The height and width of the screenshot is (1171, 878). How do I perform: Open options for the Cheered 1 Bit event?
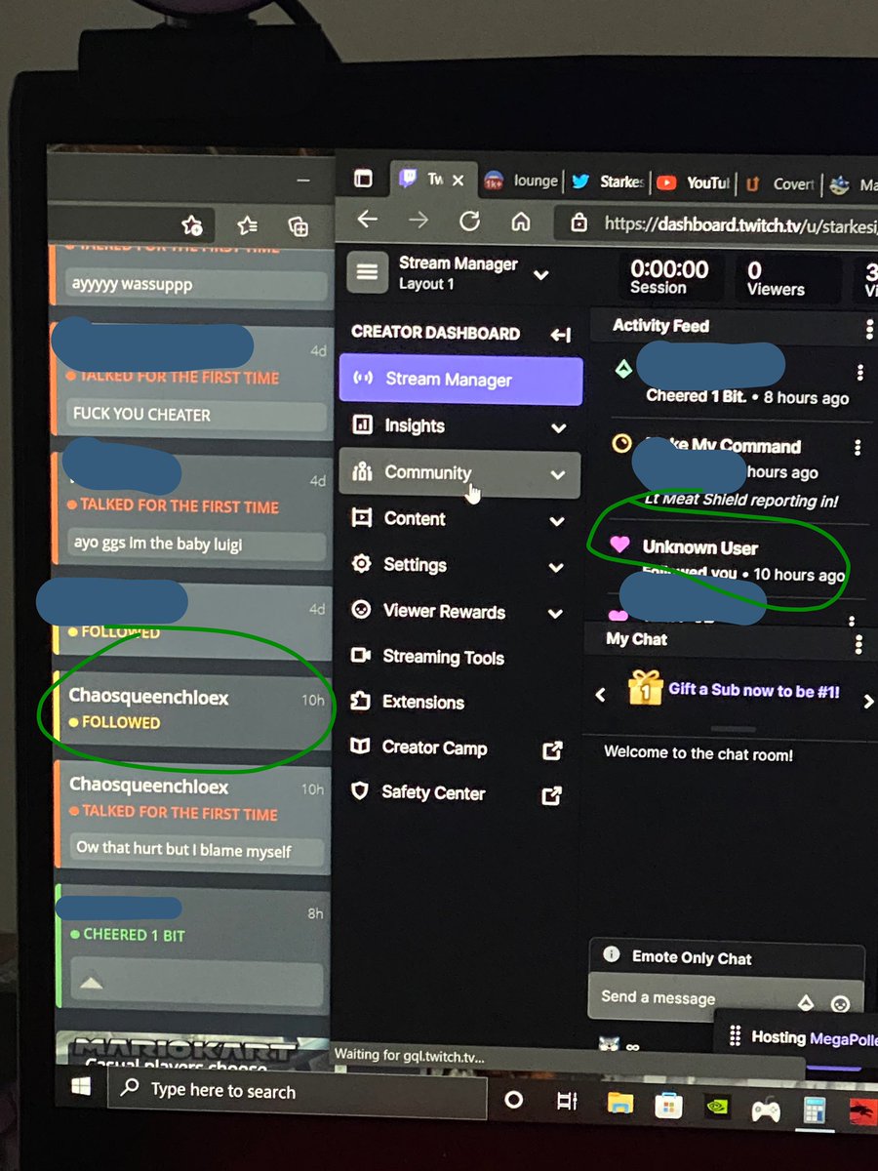tap(859, 373)
